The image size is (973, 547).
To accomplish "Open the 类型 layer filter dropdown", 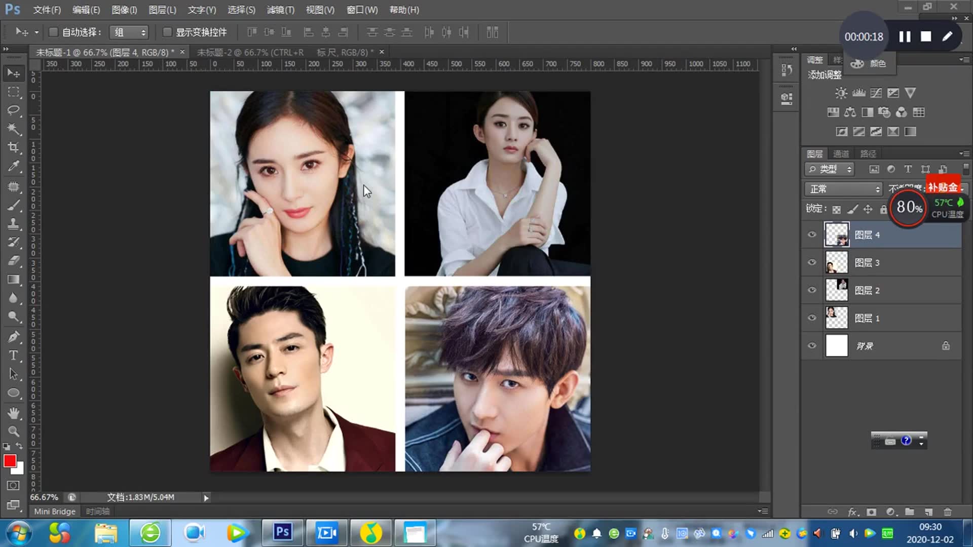I will [x=830, y=169].
